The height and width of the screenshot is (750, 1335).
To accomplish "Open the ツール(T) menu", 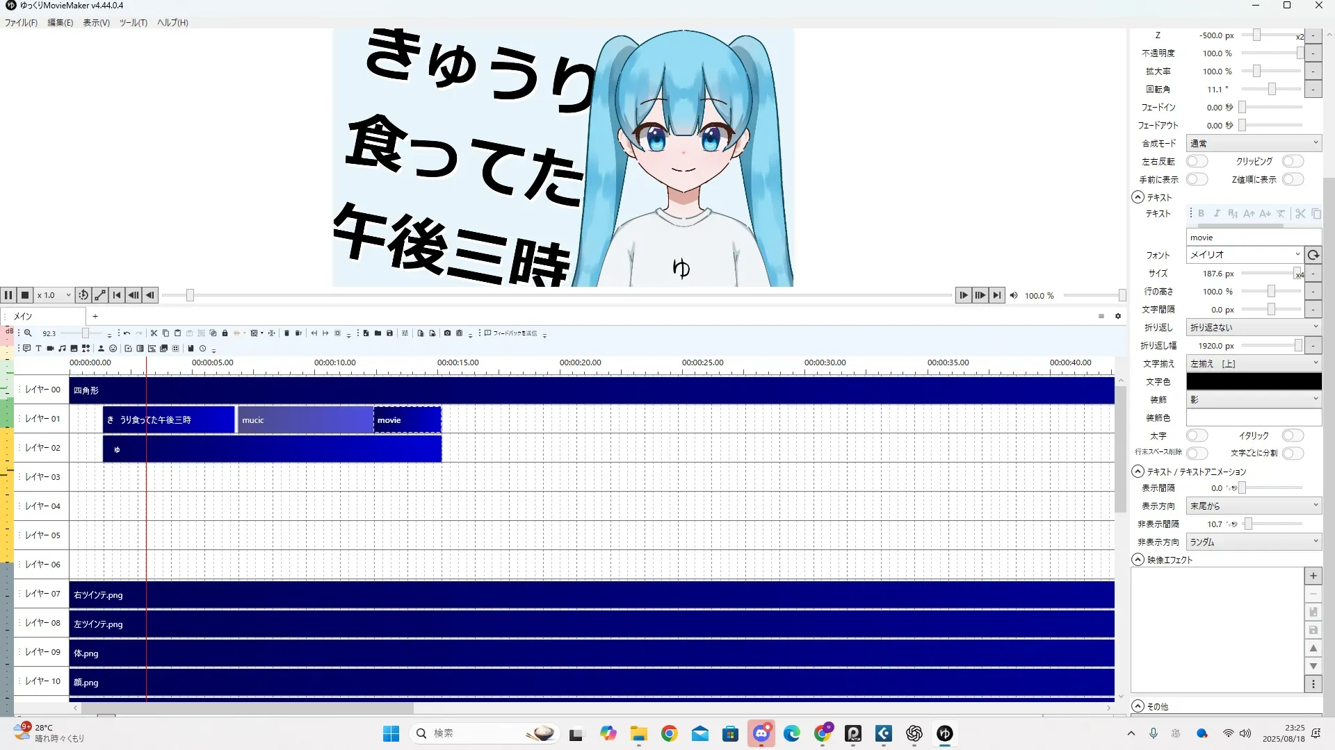I will [x=133, y=22].
